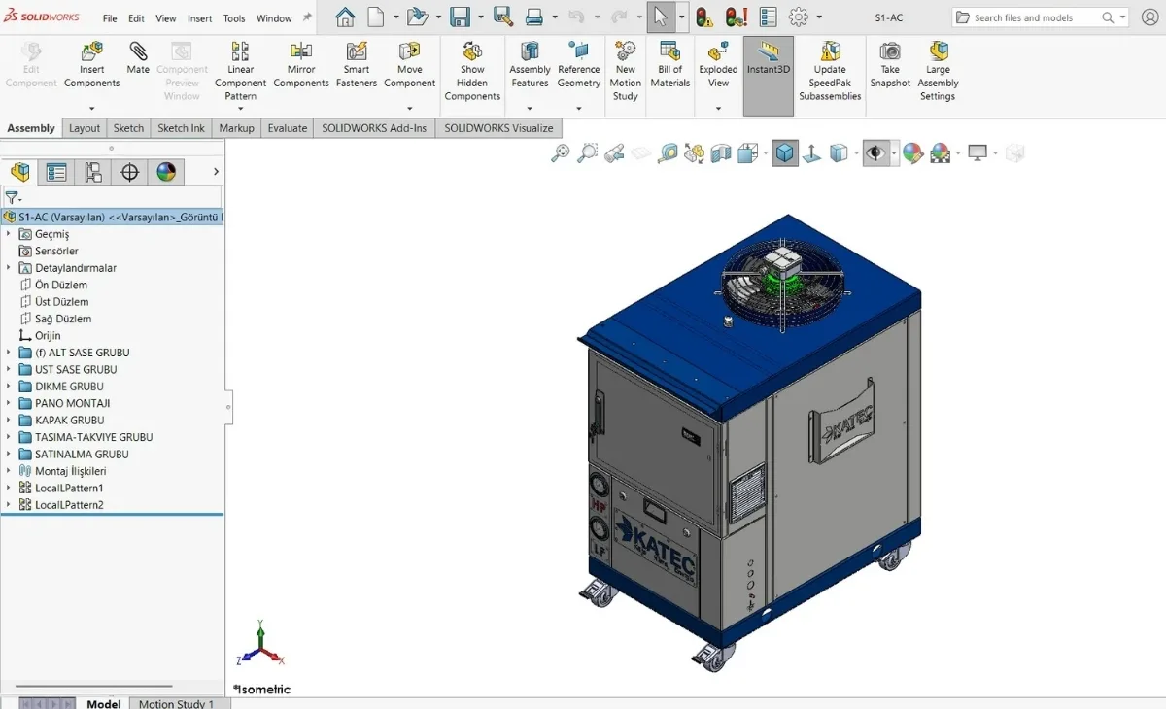Open the Tools menu
Viewport: 1166px width, 709px height.
(x=234, y=18)
